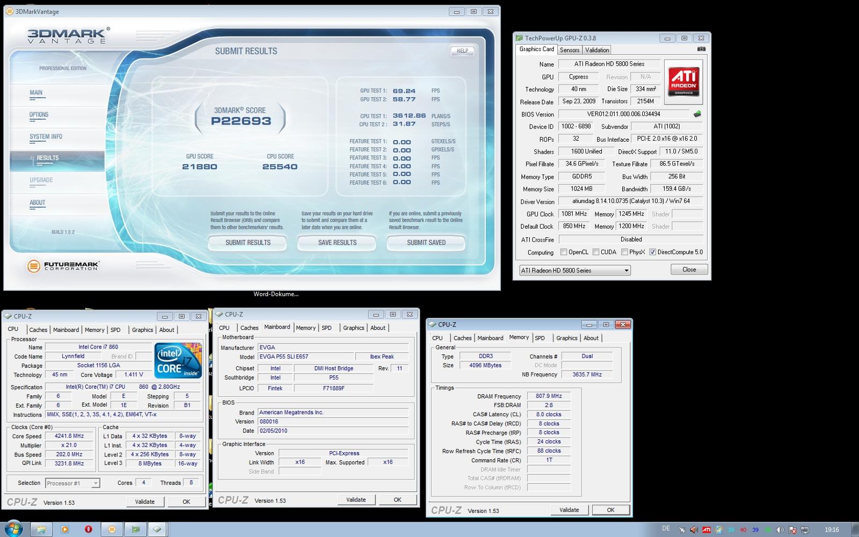This screenshot has width=859, height=537.
Task: Click the ATI Catalyst tray icon
Action: (x=707, y=530)
